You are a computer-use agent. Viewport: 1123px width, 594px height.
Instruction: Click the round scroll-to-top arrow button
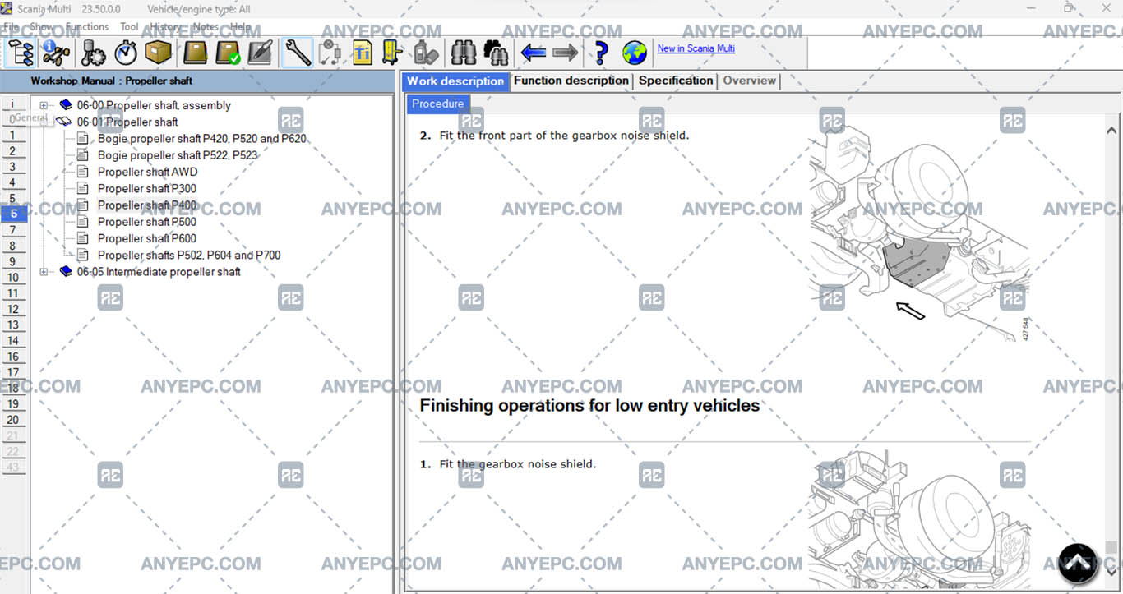1078,563
